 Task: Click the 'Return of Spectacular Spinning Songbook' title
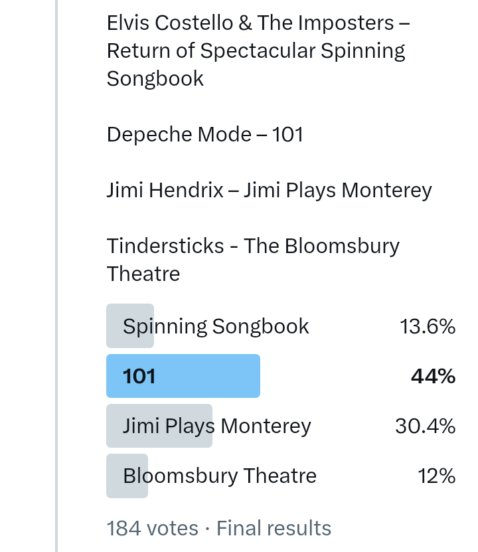coord(256,51)
